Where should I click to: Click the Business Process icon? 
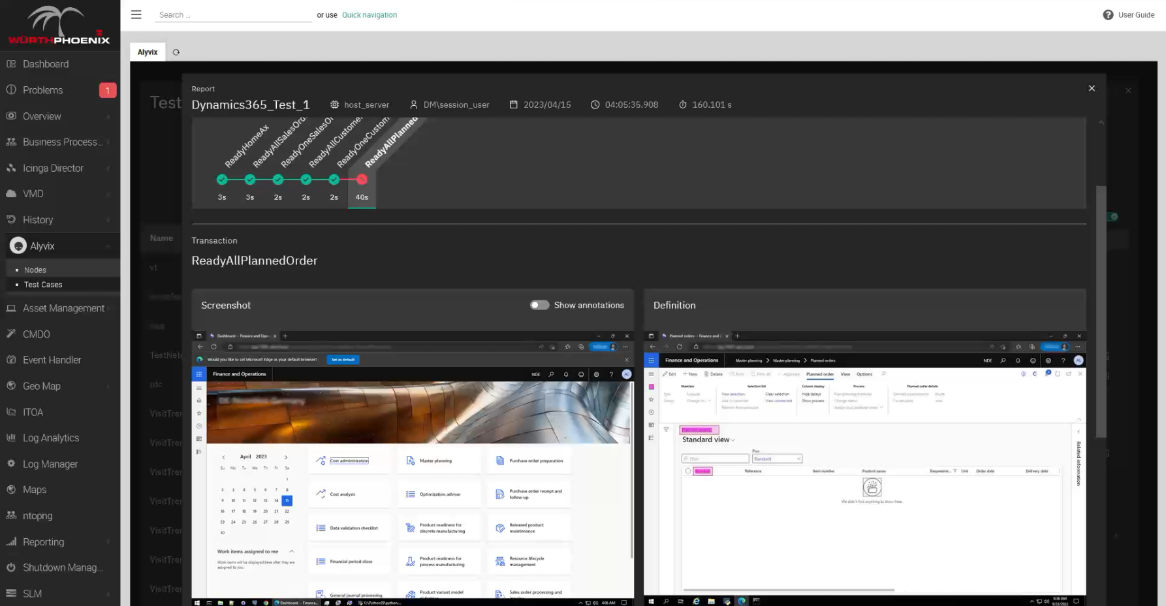click(11, 142)
